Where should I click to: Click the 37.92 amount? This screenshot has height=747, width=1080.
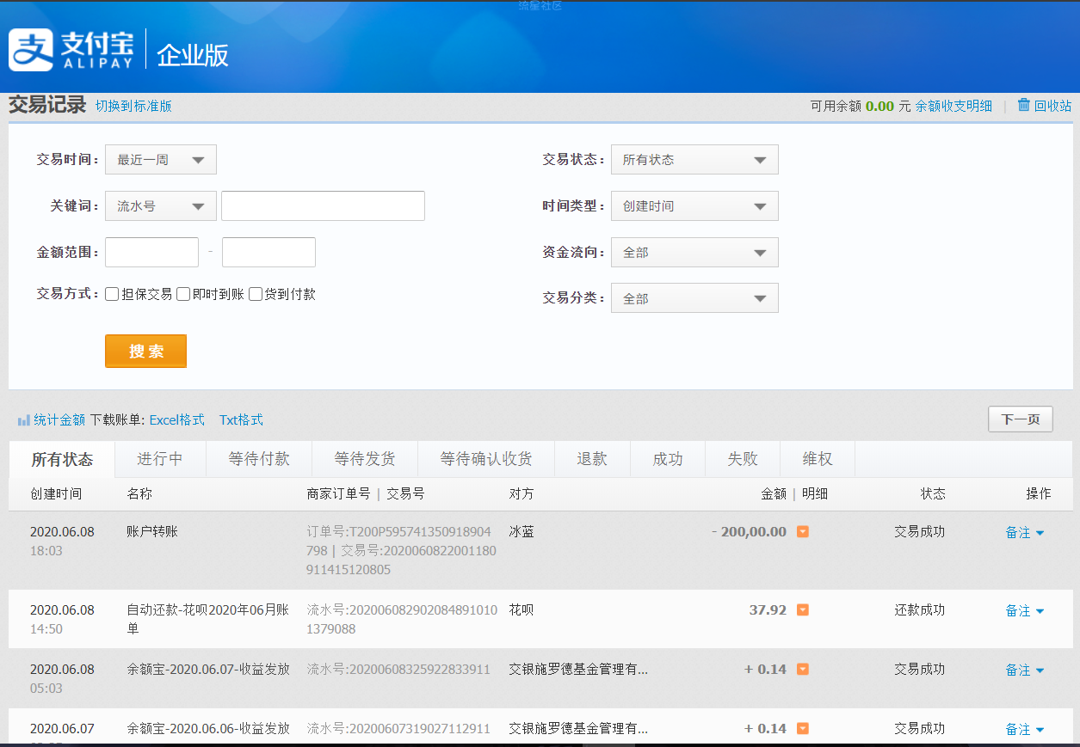coord(768,610)
